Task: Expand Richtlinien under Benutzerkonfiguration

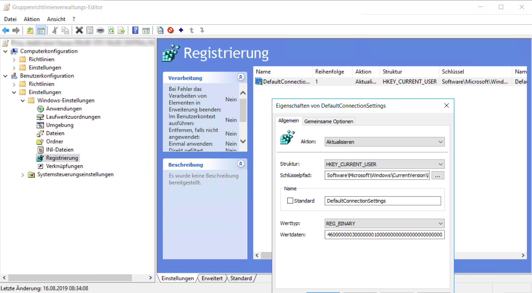Action: point(14,84)
